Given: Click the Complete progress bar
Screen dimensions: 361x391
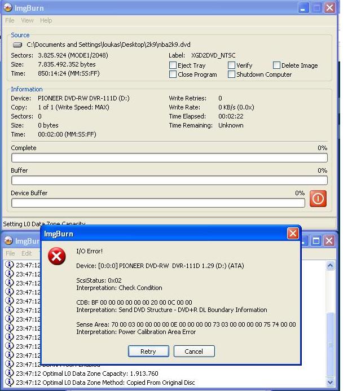Looking at the screenshot, I should pos(169,157).
